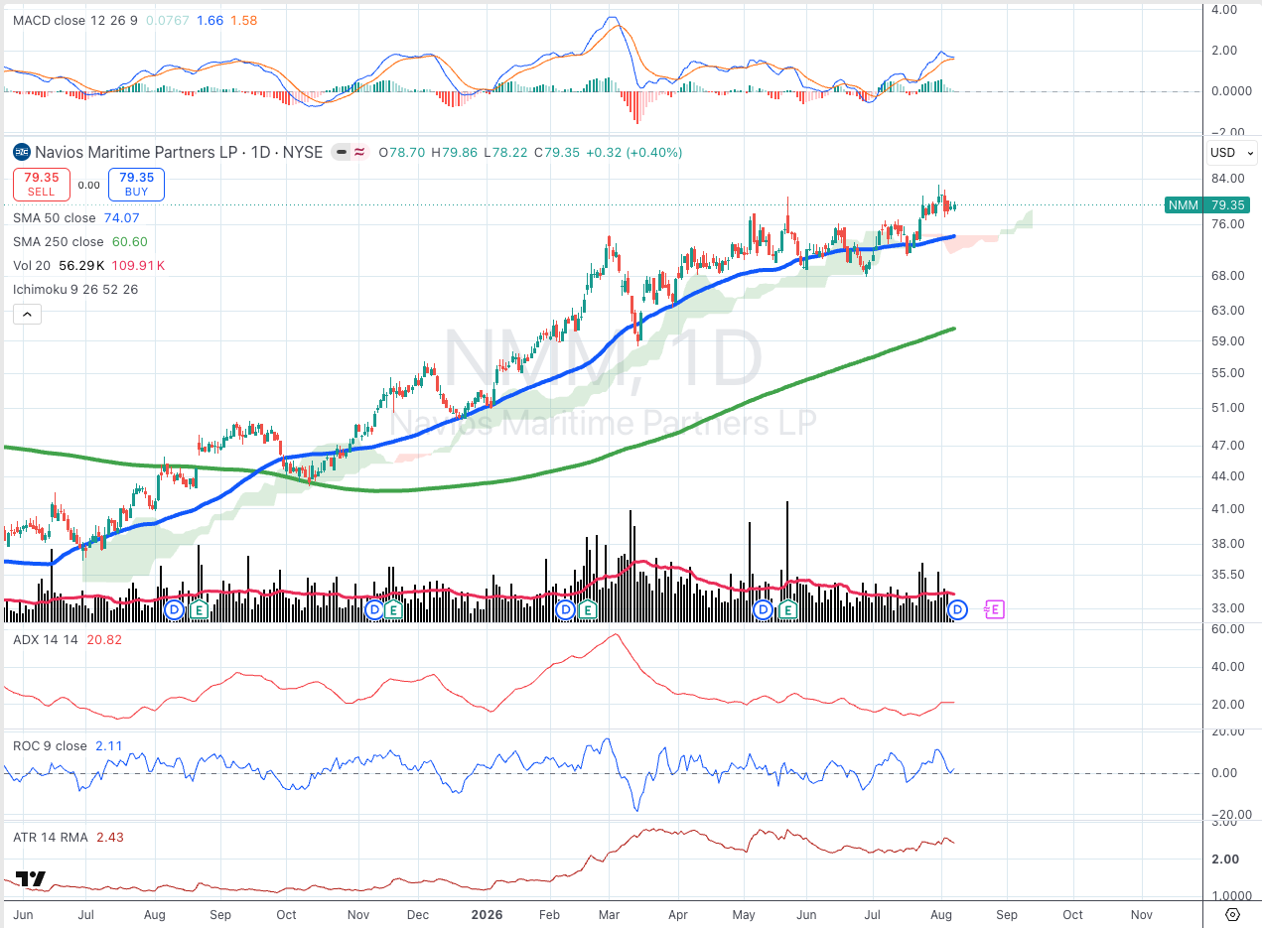
Task: Open the November dividend D marker
Action: [x=374, y=608]
